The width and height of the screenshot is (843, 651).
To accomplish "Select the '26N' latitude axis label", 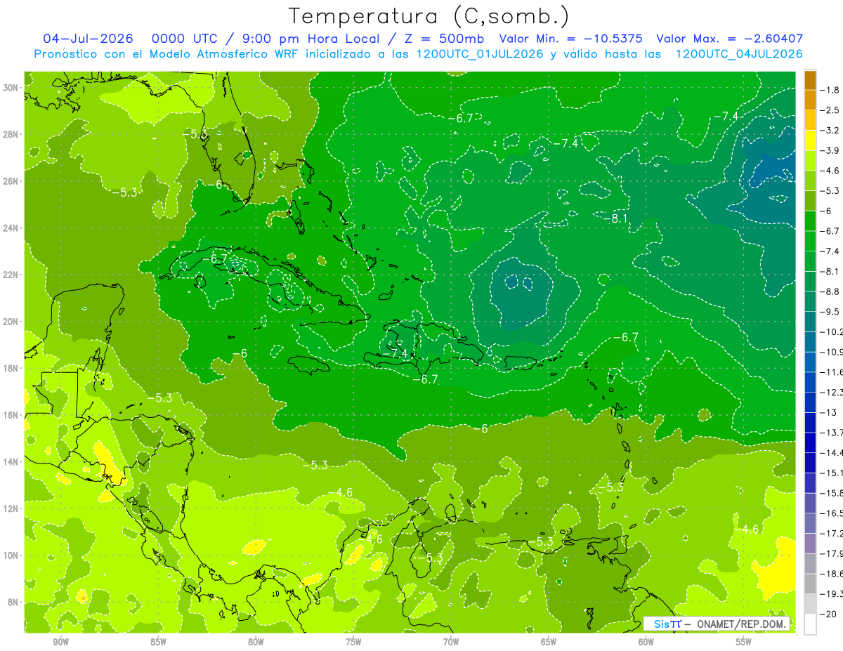I will (10, 181).
